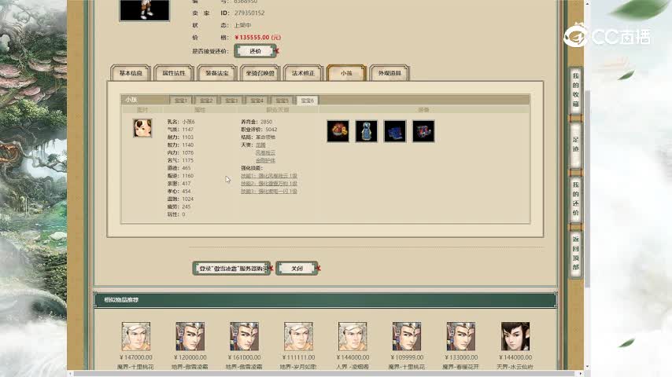Image resolution: width=672 pixels, height=377 pixels.
Task: Click vertical scrollbar down arrow
Action: point(587,367)
